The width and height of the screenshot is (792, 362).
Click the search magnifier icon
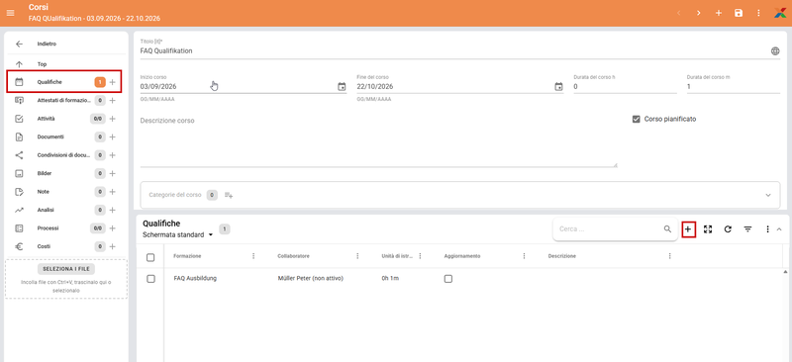pyautogui.click(x=667, y=229)
